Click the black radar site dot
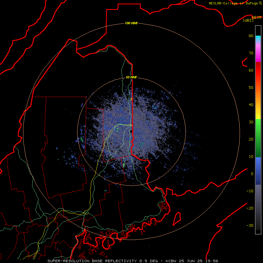 (131, 131)
